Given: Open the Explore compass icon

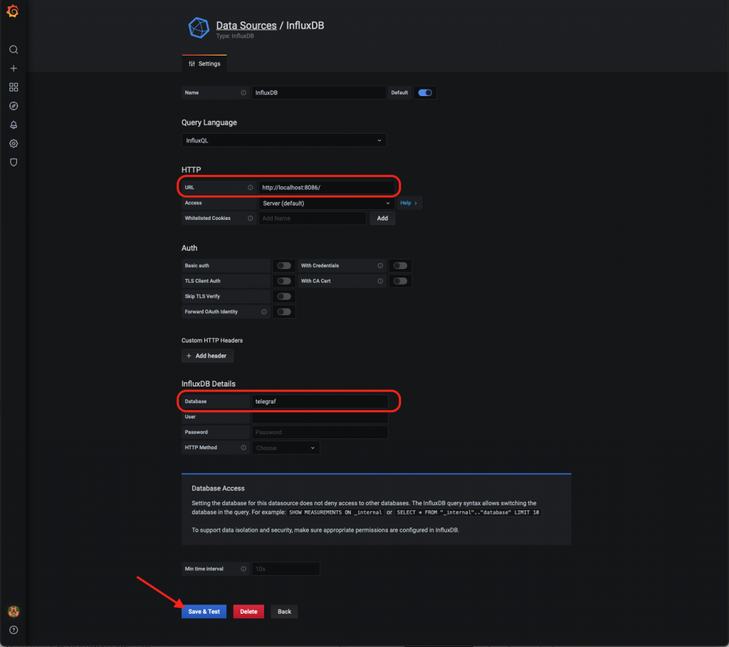Looking at the screenshot, I should tap(14, 106).
